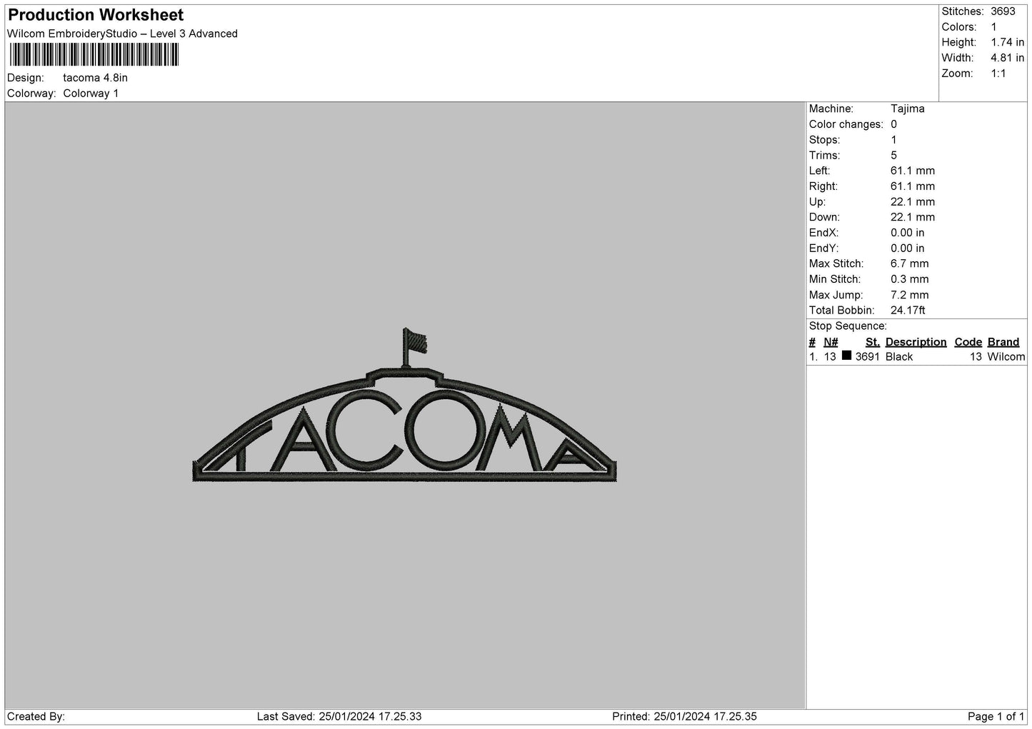Click the Zoom value 1:1
1032x729 pixels.
click(998, 74)
